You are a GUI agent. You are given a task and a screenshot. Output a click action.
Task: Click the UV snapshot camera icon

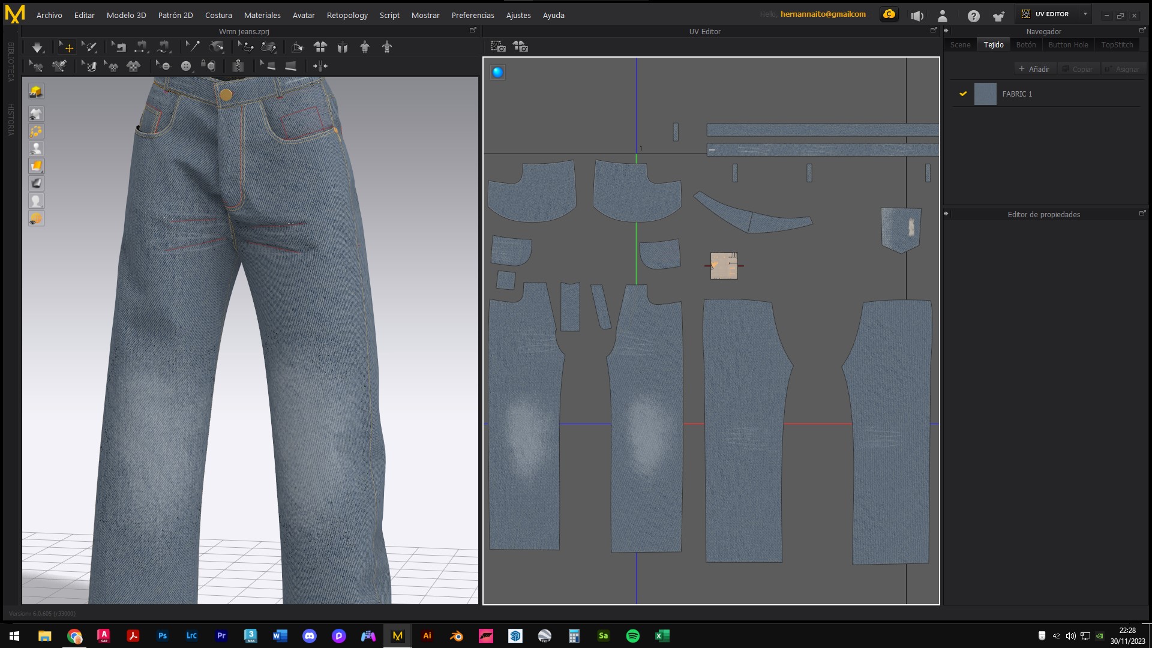click(498, 47)
